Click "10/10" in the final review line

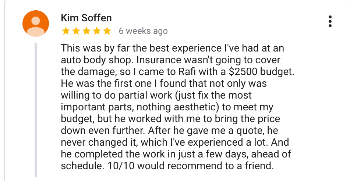(119, 166)
